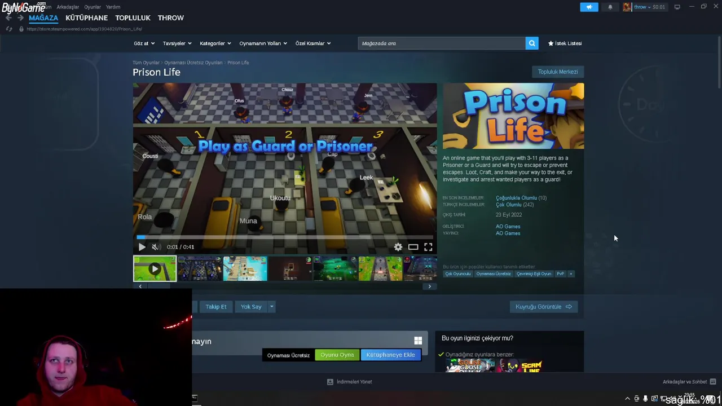Open the Scam Line game thumbnail
722x406 pixels.
(520, 366)
